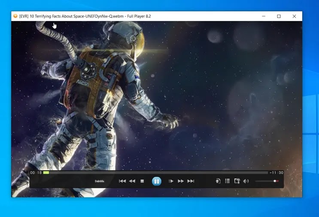Click the pin-to-top window icon
319x217 pixels.
point(237,181)
